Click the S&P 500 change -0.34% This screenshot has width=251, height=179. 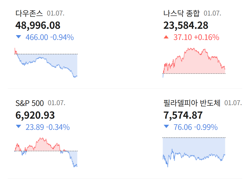pyautogui.click(x=58, y=127)
